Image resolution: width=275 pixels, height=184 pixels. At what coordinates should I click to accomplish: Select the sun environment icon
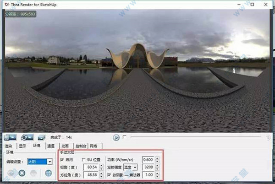pyautogui.click(x=22, y=173)
